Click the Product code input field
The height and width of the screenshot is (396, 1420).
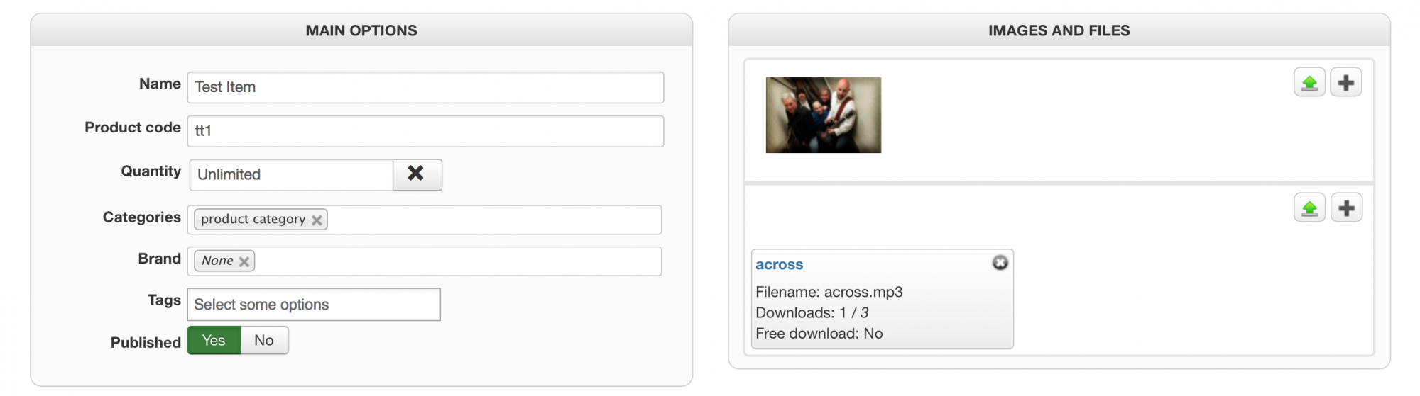(425, 131)
